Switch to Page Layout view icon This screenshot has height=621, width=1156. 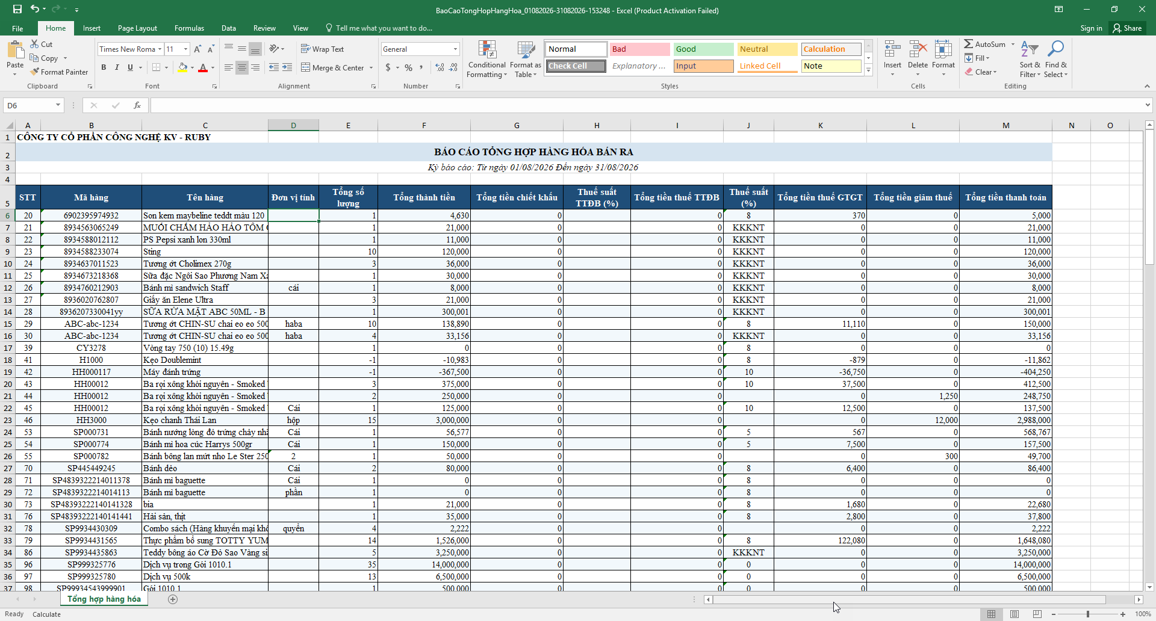coord(1015,614)
